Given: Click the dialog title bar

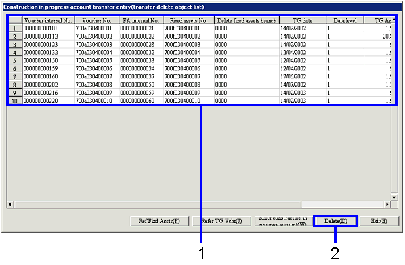Looking at the screenshot, I should (202, 7).
